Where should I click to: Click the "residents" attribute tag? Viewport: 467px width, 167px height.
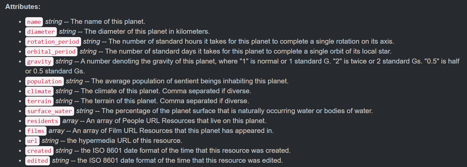pos(43,121)
